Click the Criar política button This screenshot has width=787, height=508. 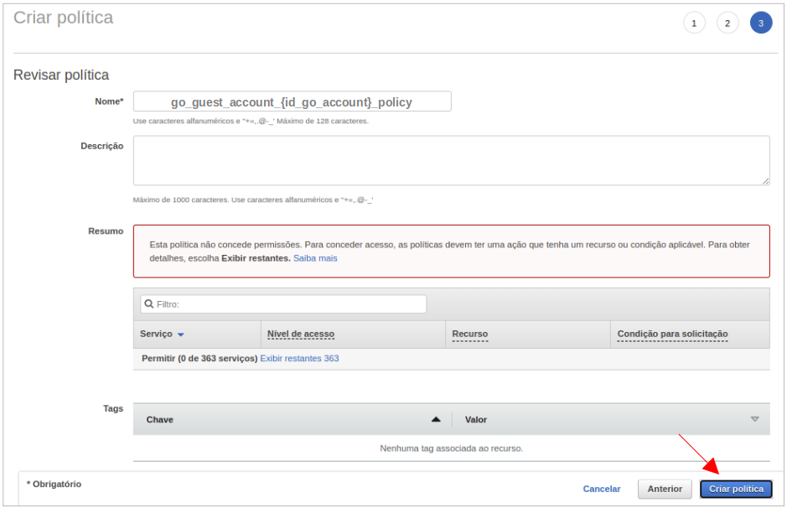[736, 489]
